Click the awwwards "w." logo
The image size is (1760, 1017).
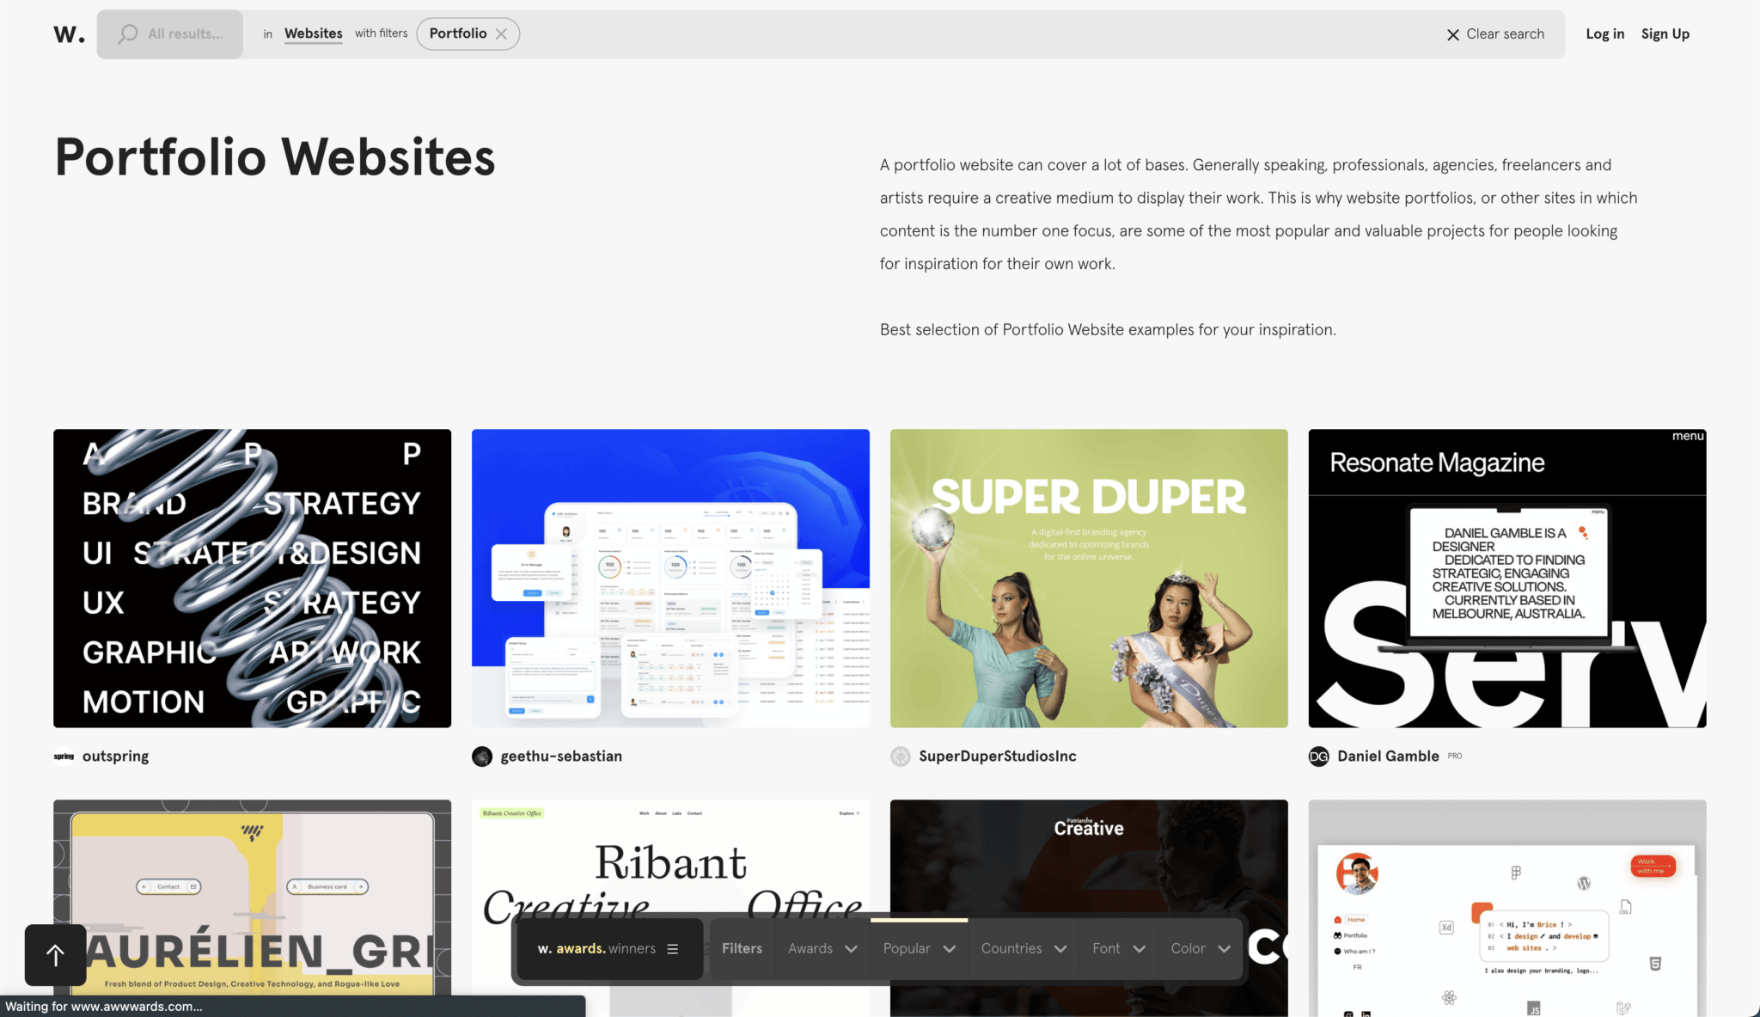tap(68, 34)
